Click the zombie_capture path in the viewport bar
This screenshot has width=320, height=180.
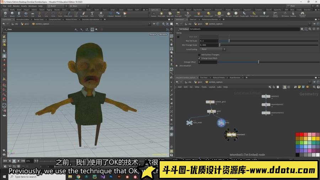[41, 24]
